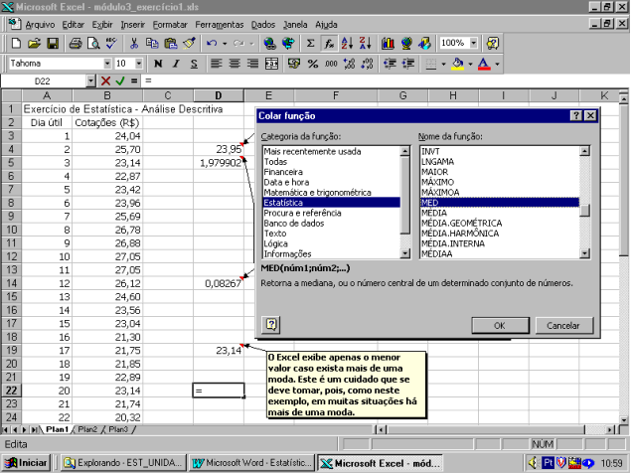631x473 pixels.
Task: Click the Sort Ascending A-Z icon
Action: coord(348,44)
